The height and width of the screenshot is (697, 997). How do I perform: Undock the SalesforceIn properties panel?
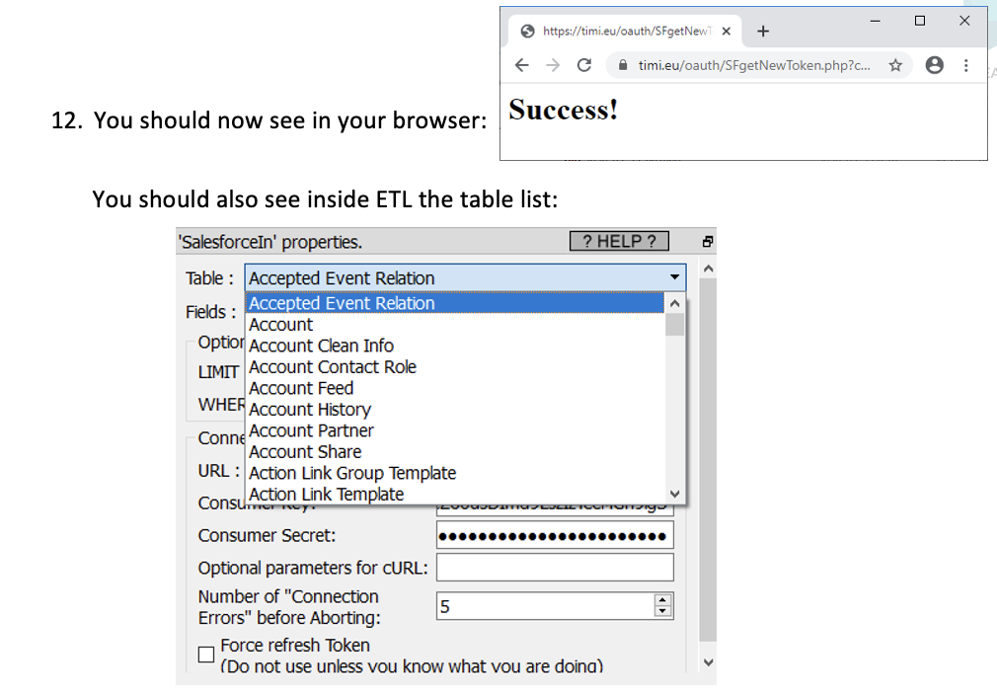click(707, 241)
